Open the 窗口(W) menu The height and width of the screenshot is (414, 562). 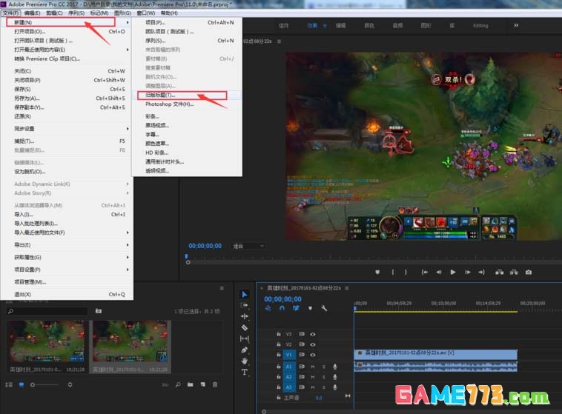[x=146, y=13]
